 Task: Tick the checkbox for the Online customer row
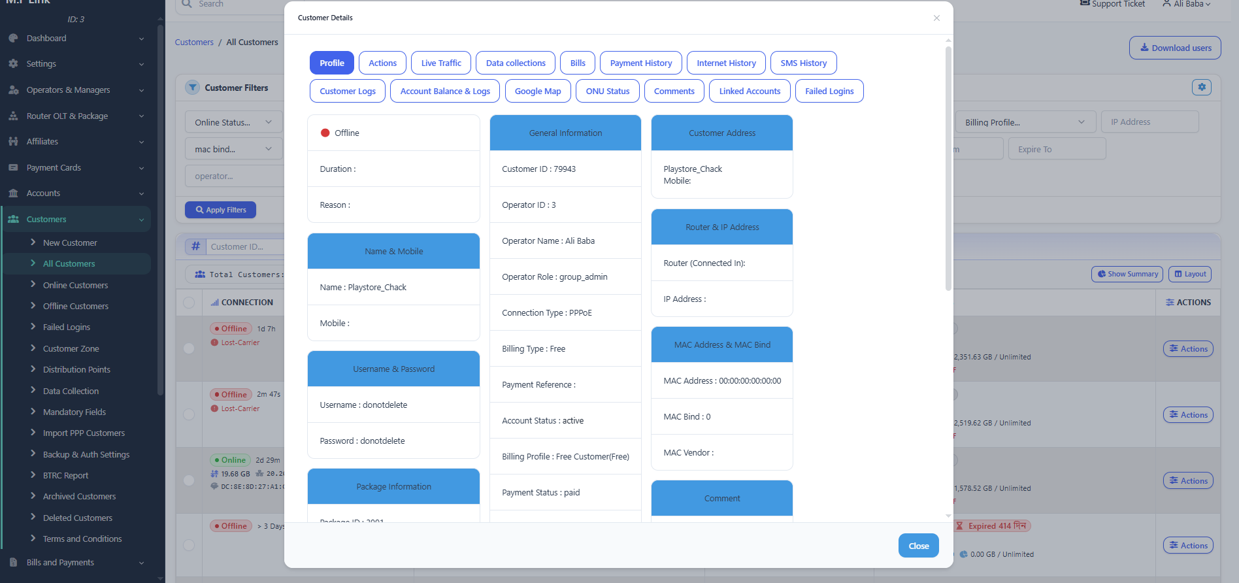[x=189, y=480]
